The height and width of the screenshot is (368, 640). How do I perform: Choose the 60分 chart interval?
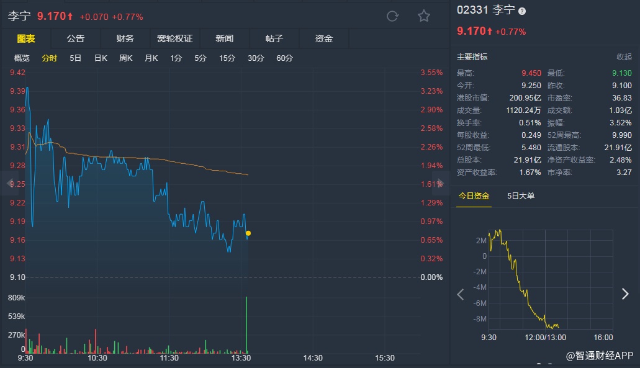point(284,58)
